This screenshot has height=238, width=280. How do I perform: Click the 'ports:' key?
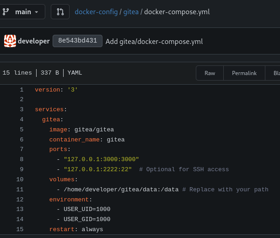(x=60, y=149)
